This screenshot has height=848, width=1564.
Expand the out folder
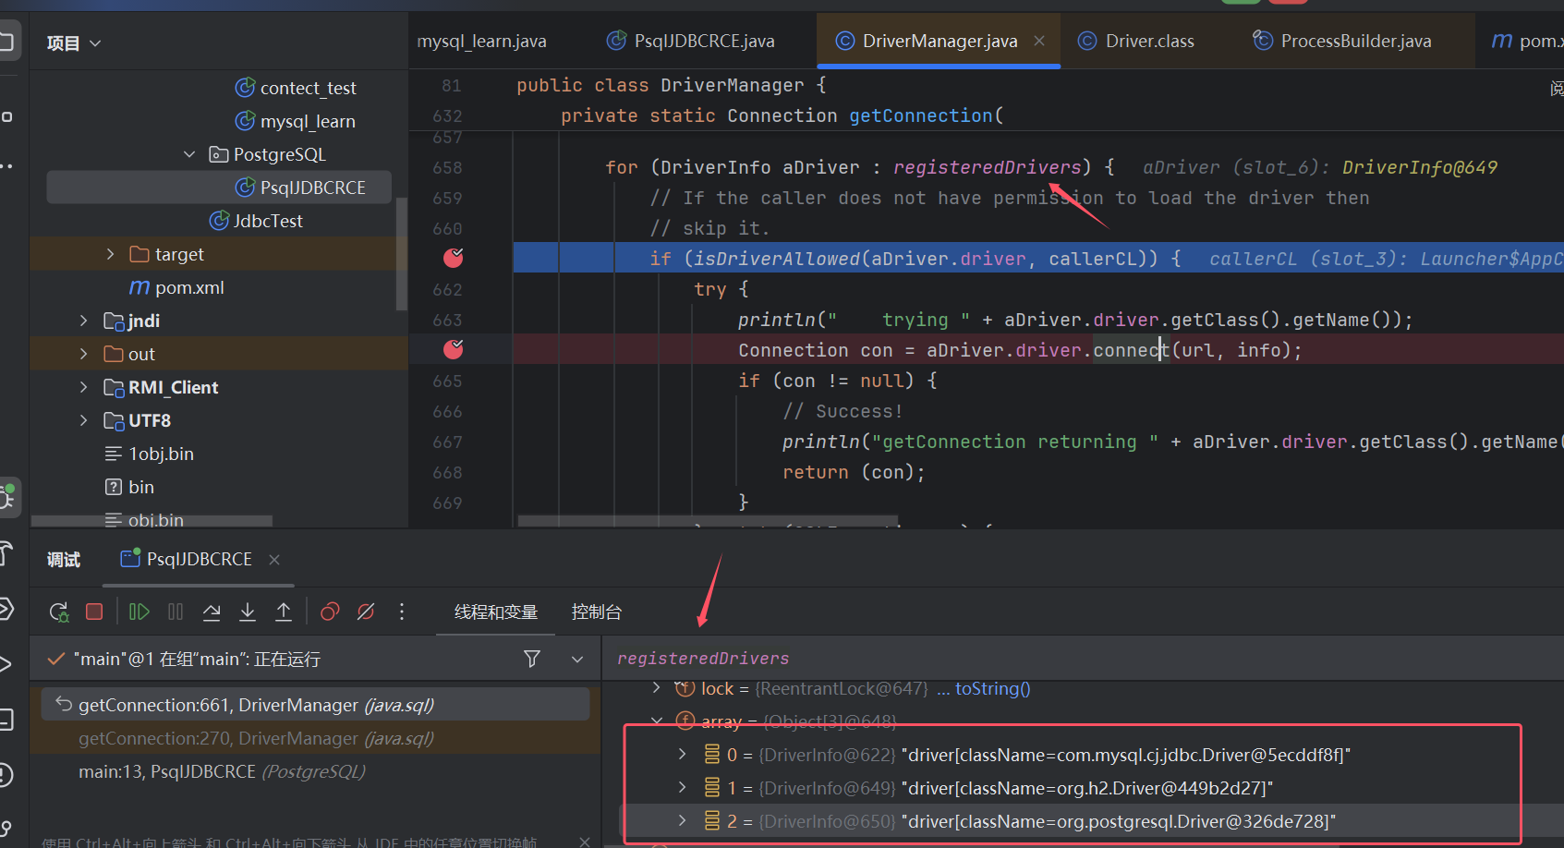pos(83,354)
